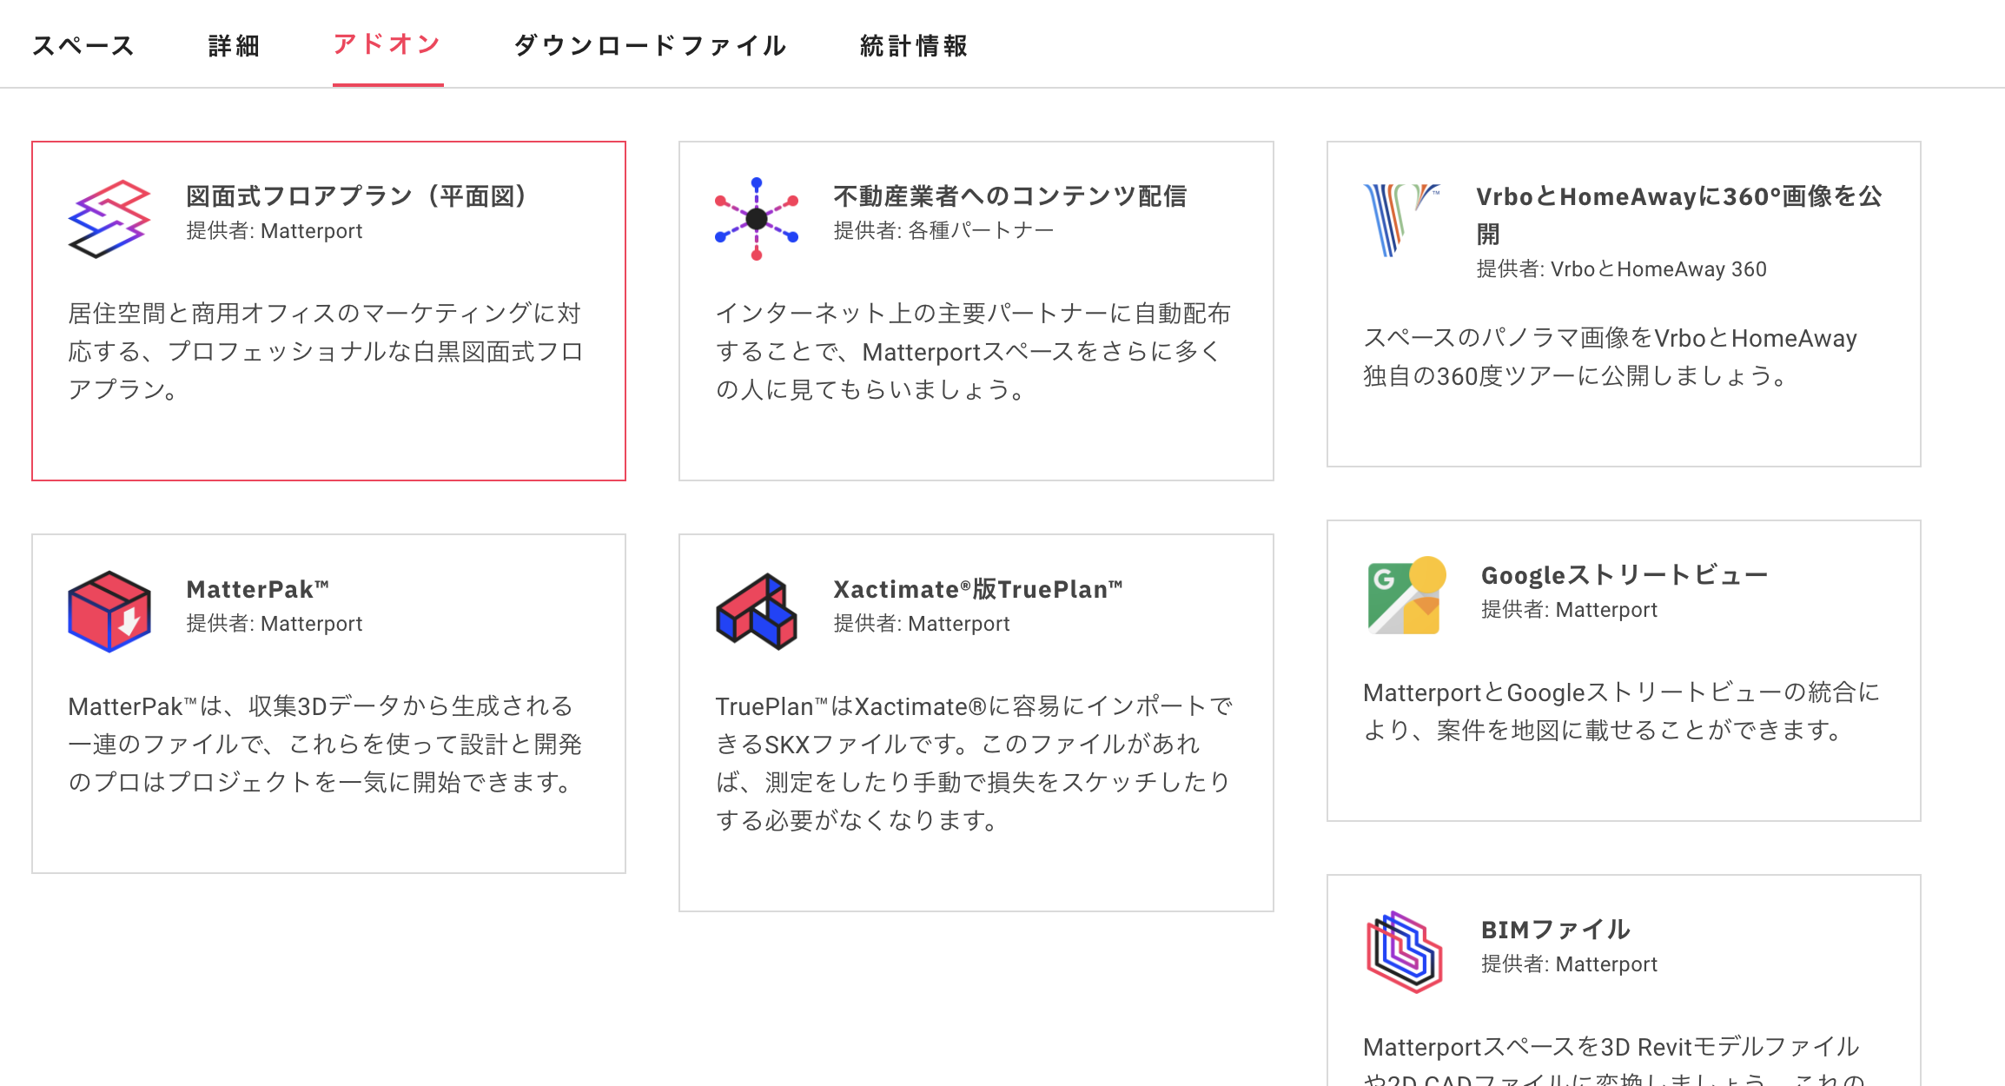The width and height of the screenshot is (2005, 1086).
Task: Click the MatterPak box icon
Action: tap(109, 612)
